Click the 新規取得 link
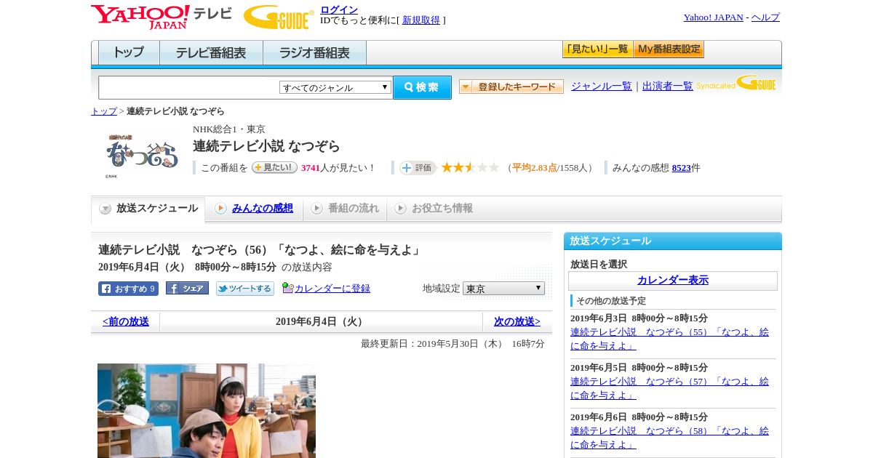Viewport: 873px width, 458px height. [421, 20]
